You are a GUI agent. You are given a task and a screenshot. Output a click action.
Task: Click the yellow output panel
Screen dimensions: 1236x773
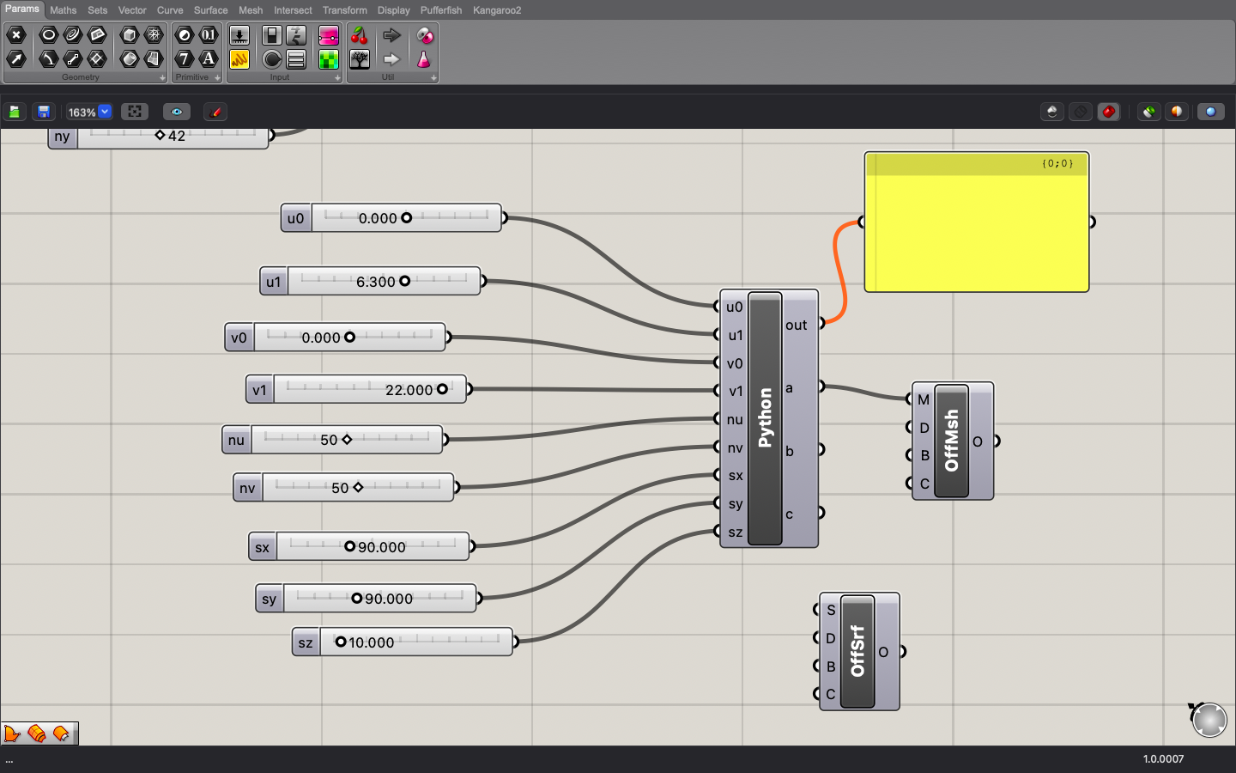pyautogui.click(x=977, y=222)
